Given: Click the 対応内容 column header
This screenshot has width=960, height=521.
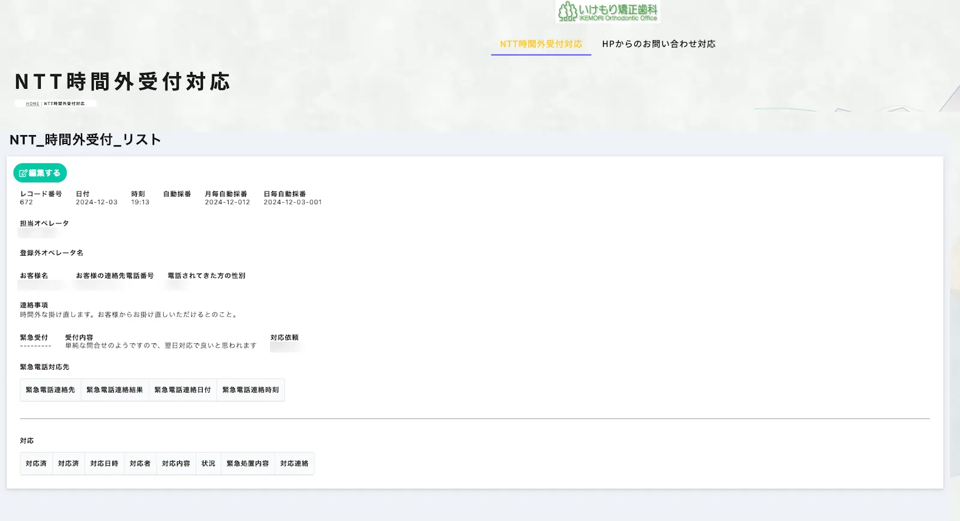Looking at the screenshot, I should pyautogui.click(x=176, y=464).
